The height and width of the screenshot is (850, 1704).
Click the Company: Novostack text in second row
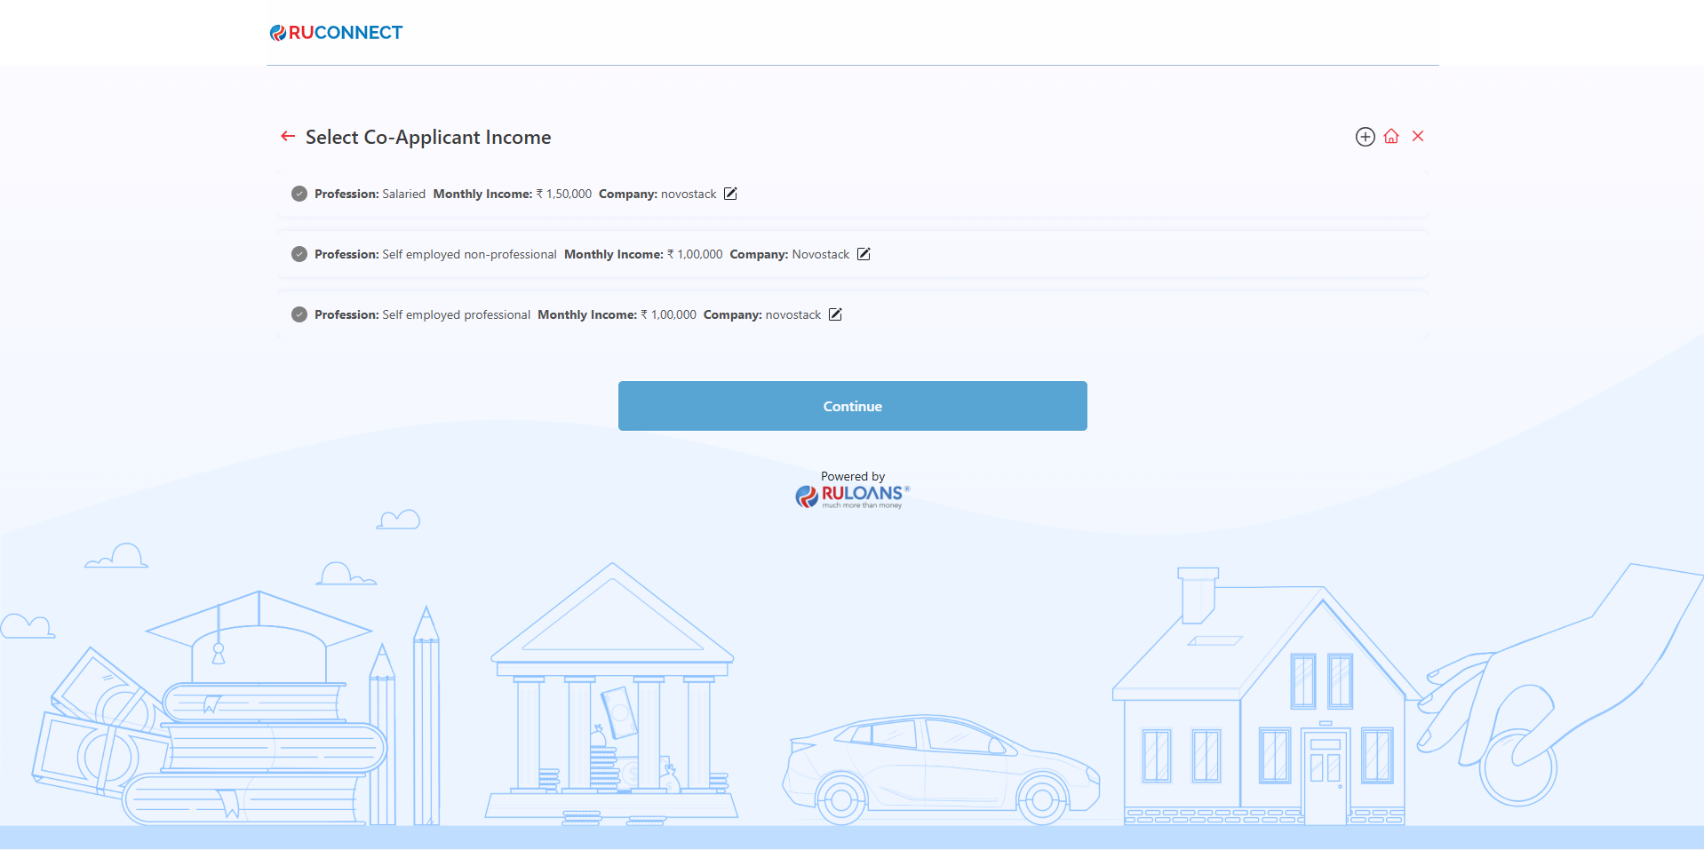pyautogui.click(x=789, y=254)
